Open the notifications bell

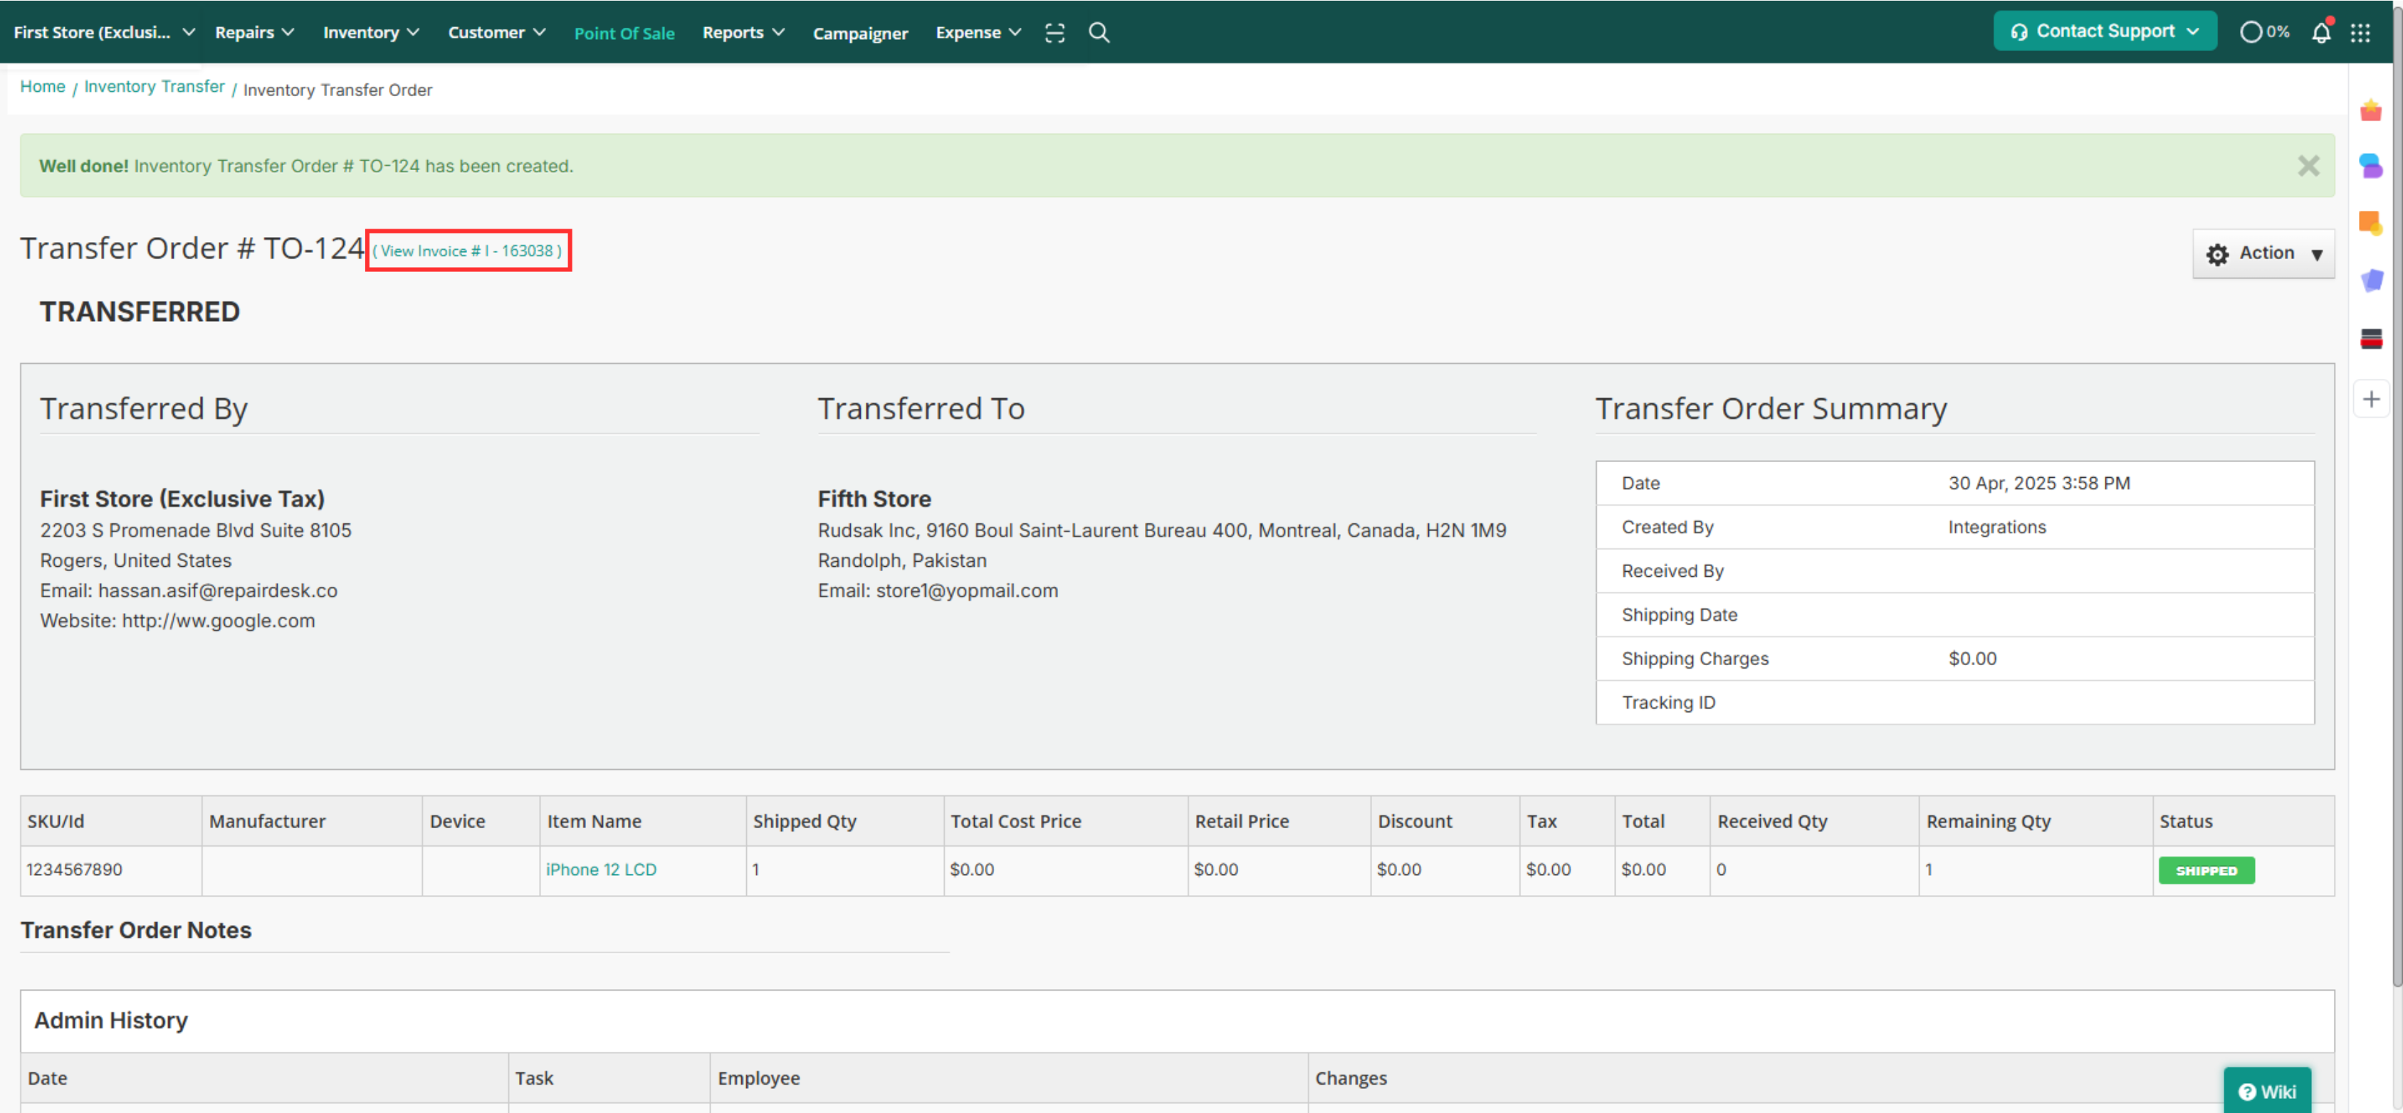pyautogui.click(x=2321, y=33)
